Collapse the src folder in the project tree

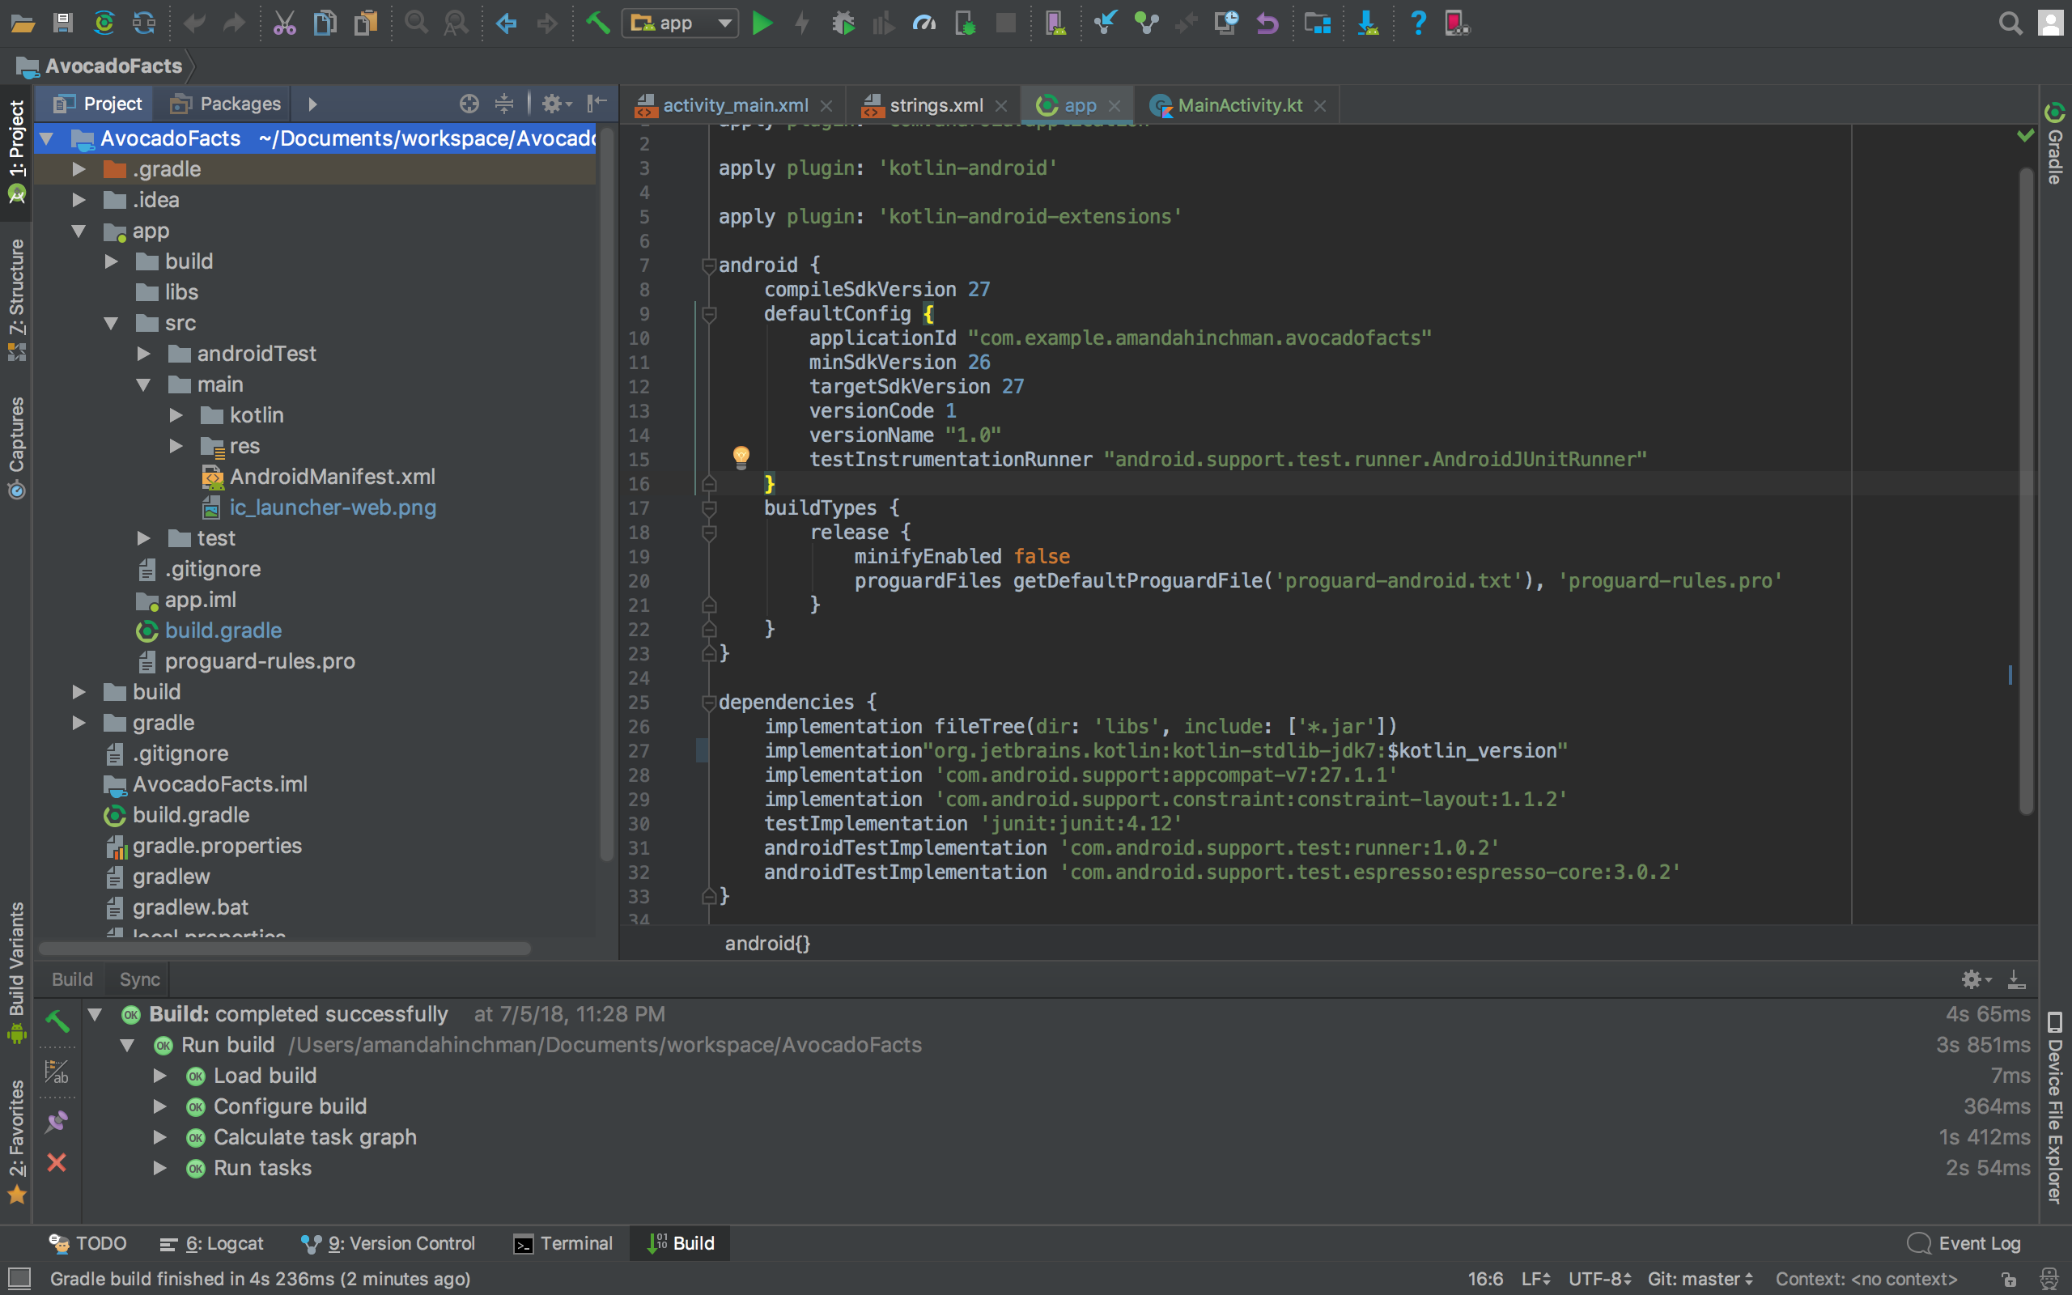pyautogui.click(x=113, y=323)
